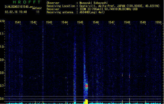Viewport: 164px width, 104px height.
Task: Click time axis label 1545
Action: (x=80, y=22)
